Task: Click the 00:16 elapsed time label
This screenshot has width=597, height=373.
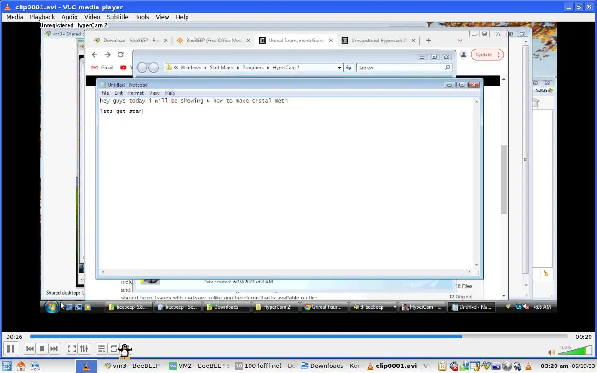Action: click(14, 337)
